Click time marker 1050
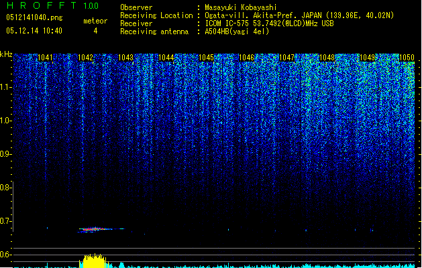422x268 pixels. coord(407,58)
